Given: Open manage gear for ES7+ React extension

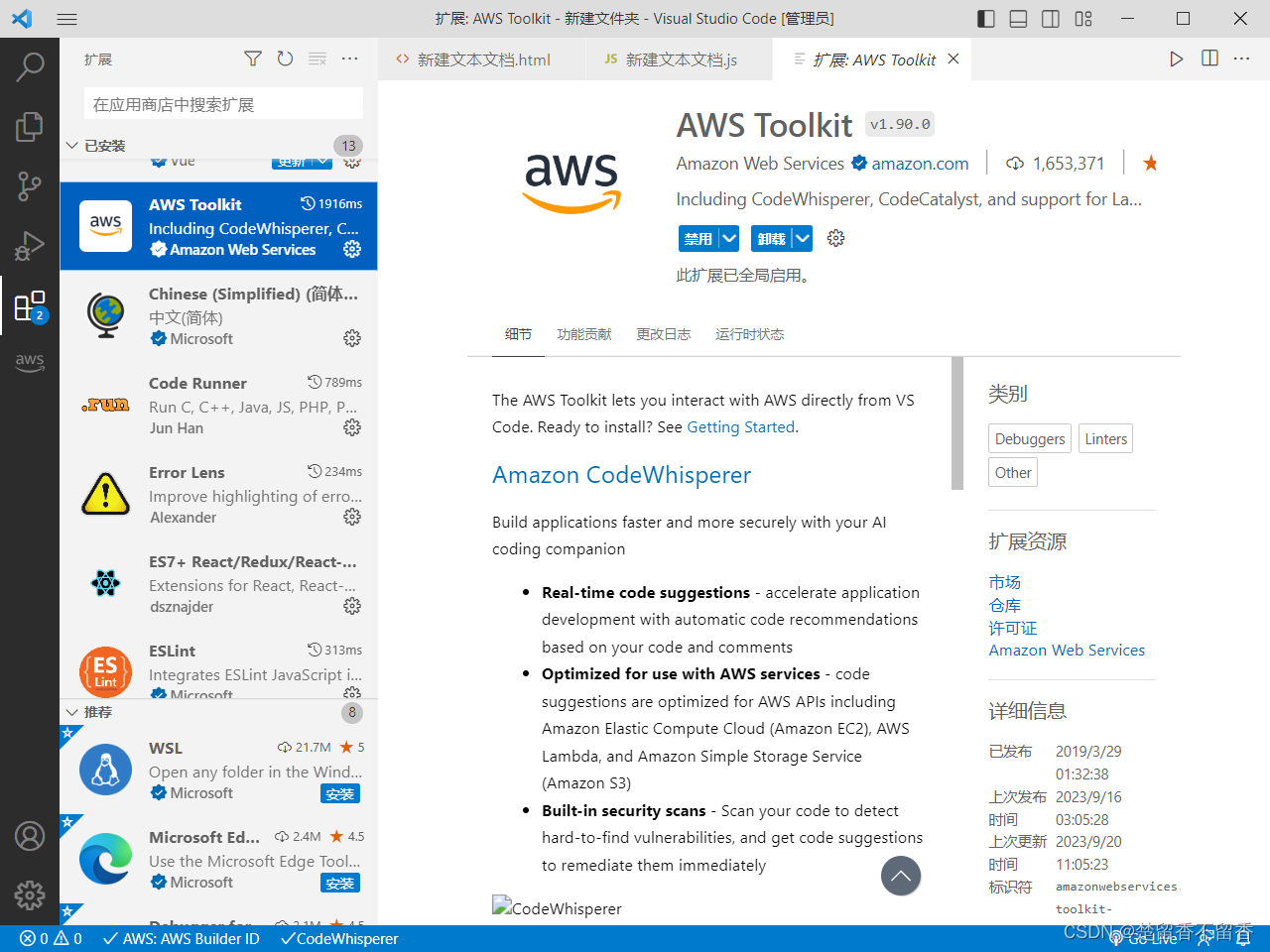Looking at the screenshot, I should coord(352,606).
